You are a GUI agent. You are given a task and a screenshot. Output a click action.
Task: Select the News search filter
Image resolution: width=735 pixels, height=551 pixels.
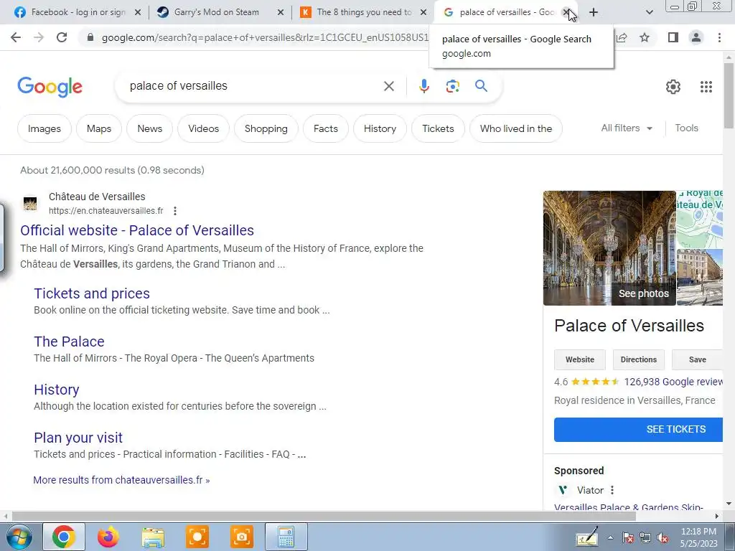pyautogui.click(x=149, y=128)
